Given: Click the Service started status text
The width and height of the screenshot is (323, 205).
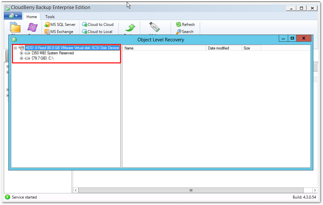Looking at the screenshot, I should click(24, 197).
